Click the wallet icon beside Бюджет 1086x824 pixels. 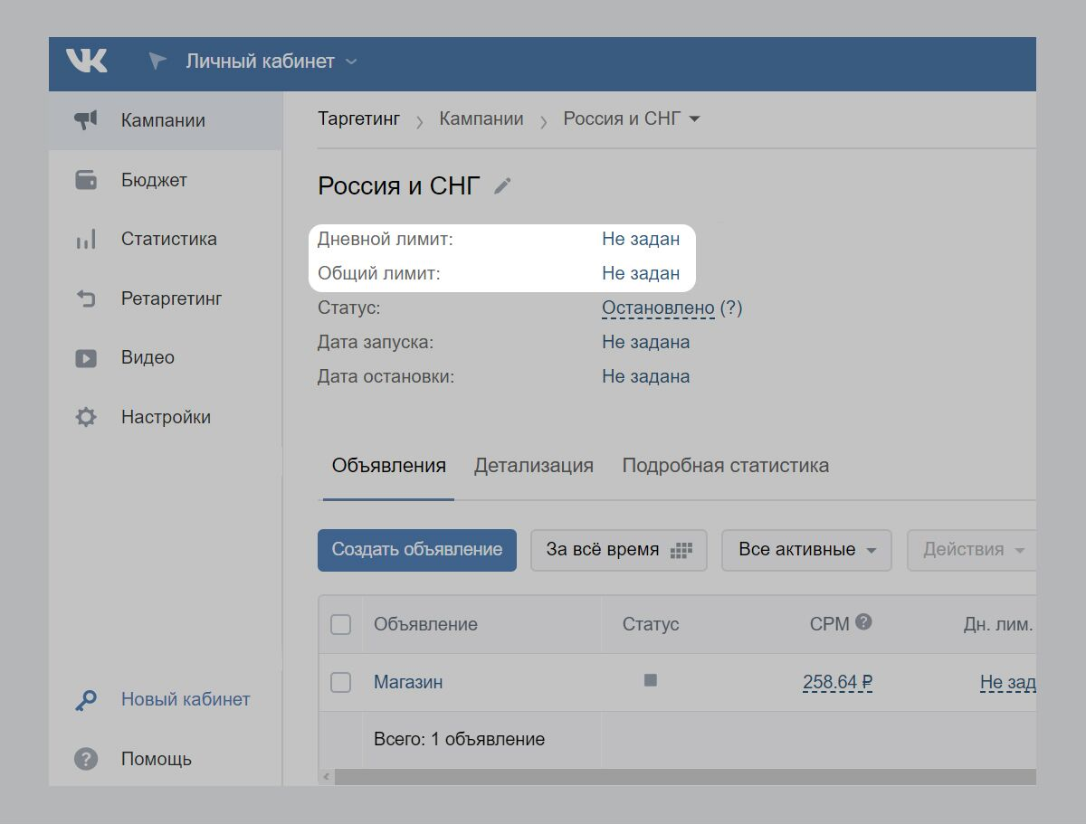[x=86, y=180]
